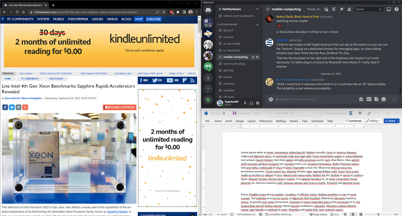The image size is (402, 216).
Task: Click the gift Nitro icon in message bar
Action: coord(361,99)
